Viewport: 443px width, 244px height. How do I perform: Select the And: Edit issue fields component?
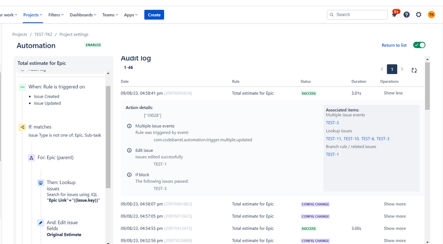pos(62,226)
